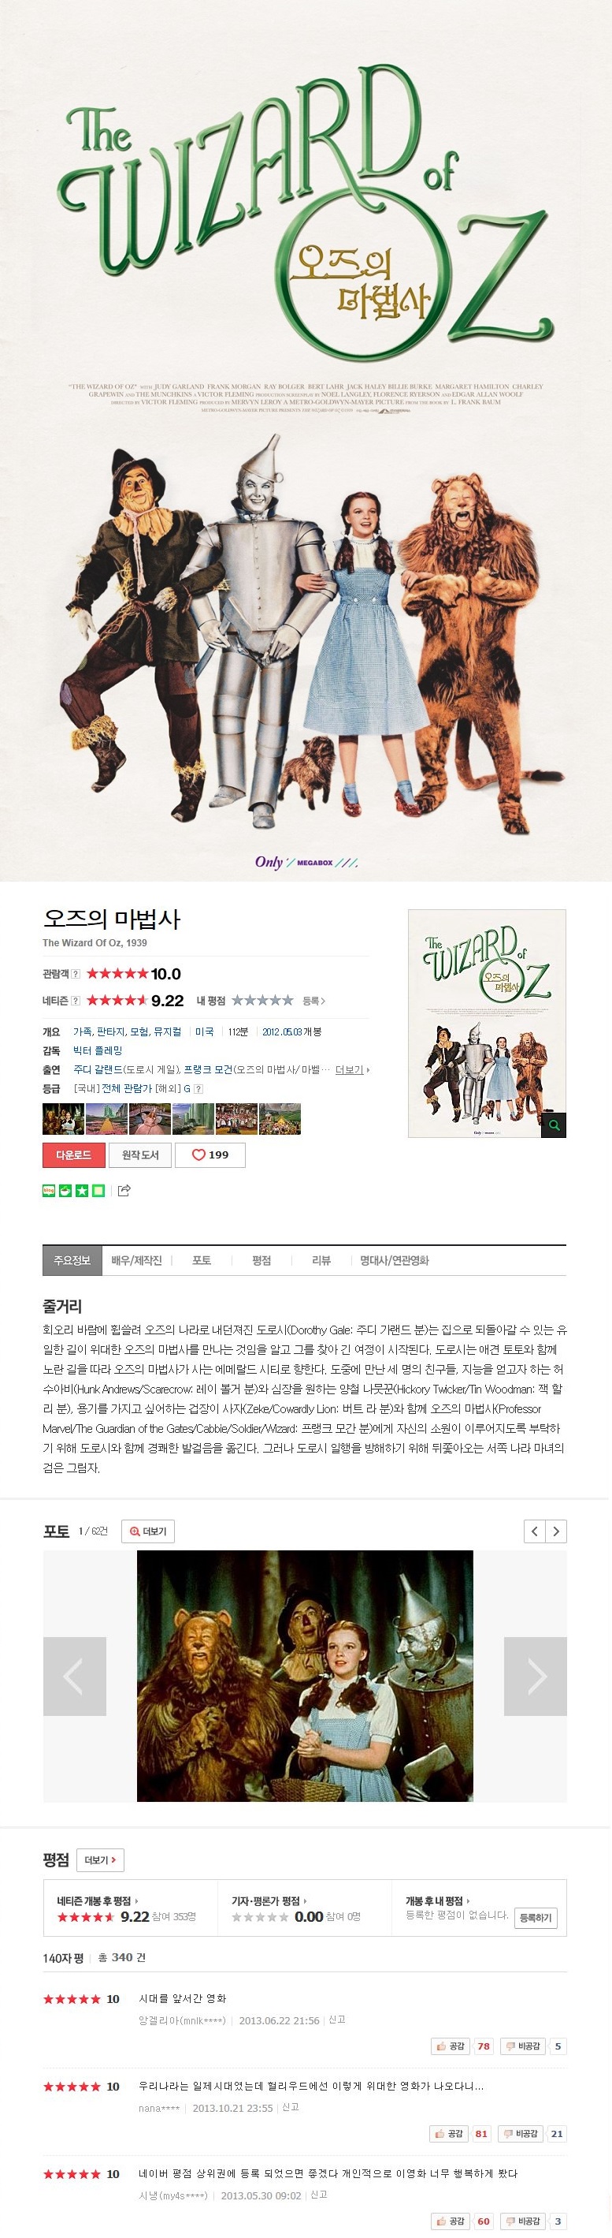Expand cast list with 더보기 arrow

[352, 1069]
